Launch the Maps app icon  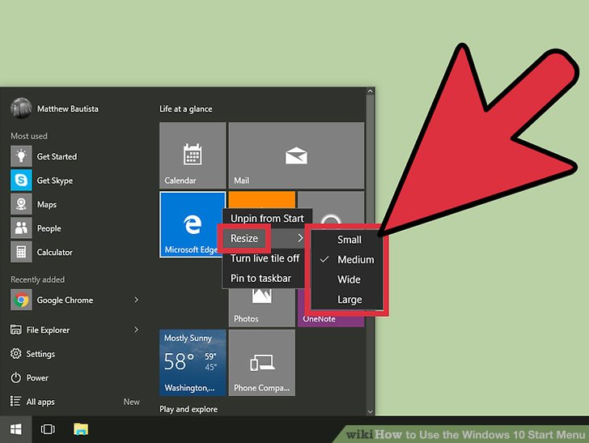tap(21, 204)
